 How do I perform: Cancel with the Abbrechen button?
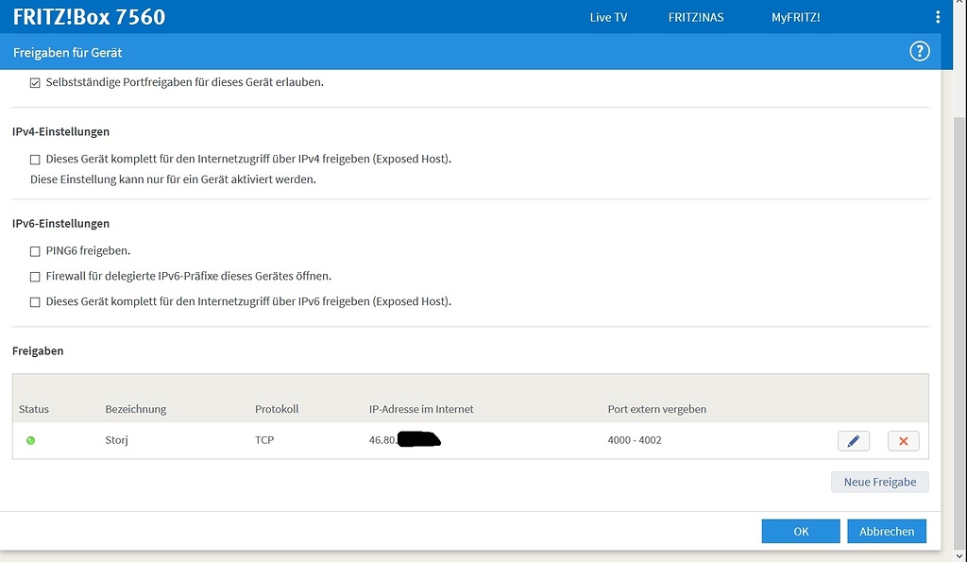point(886,531)
